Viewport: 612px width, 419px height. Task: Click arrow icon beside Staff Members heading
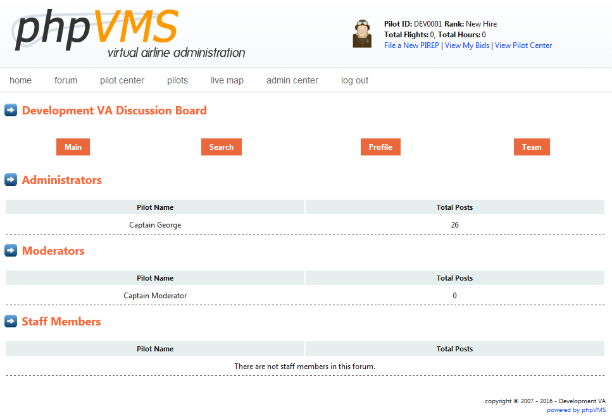11,321
